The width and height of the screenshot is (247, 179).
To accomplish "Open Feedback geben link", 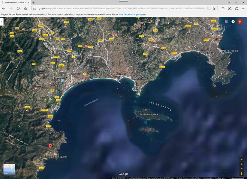I will tap(220, 178).
